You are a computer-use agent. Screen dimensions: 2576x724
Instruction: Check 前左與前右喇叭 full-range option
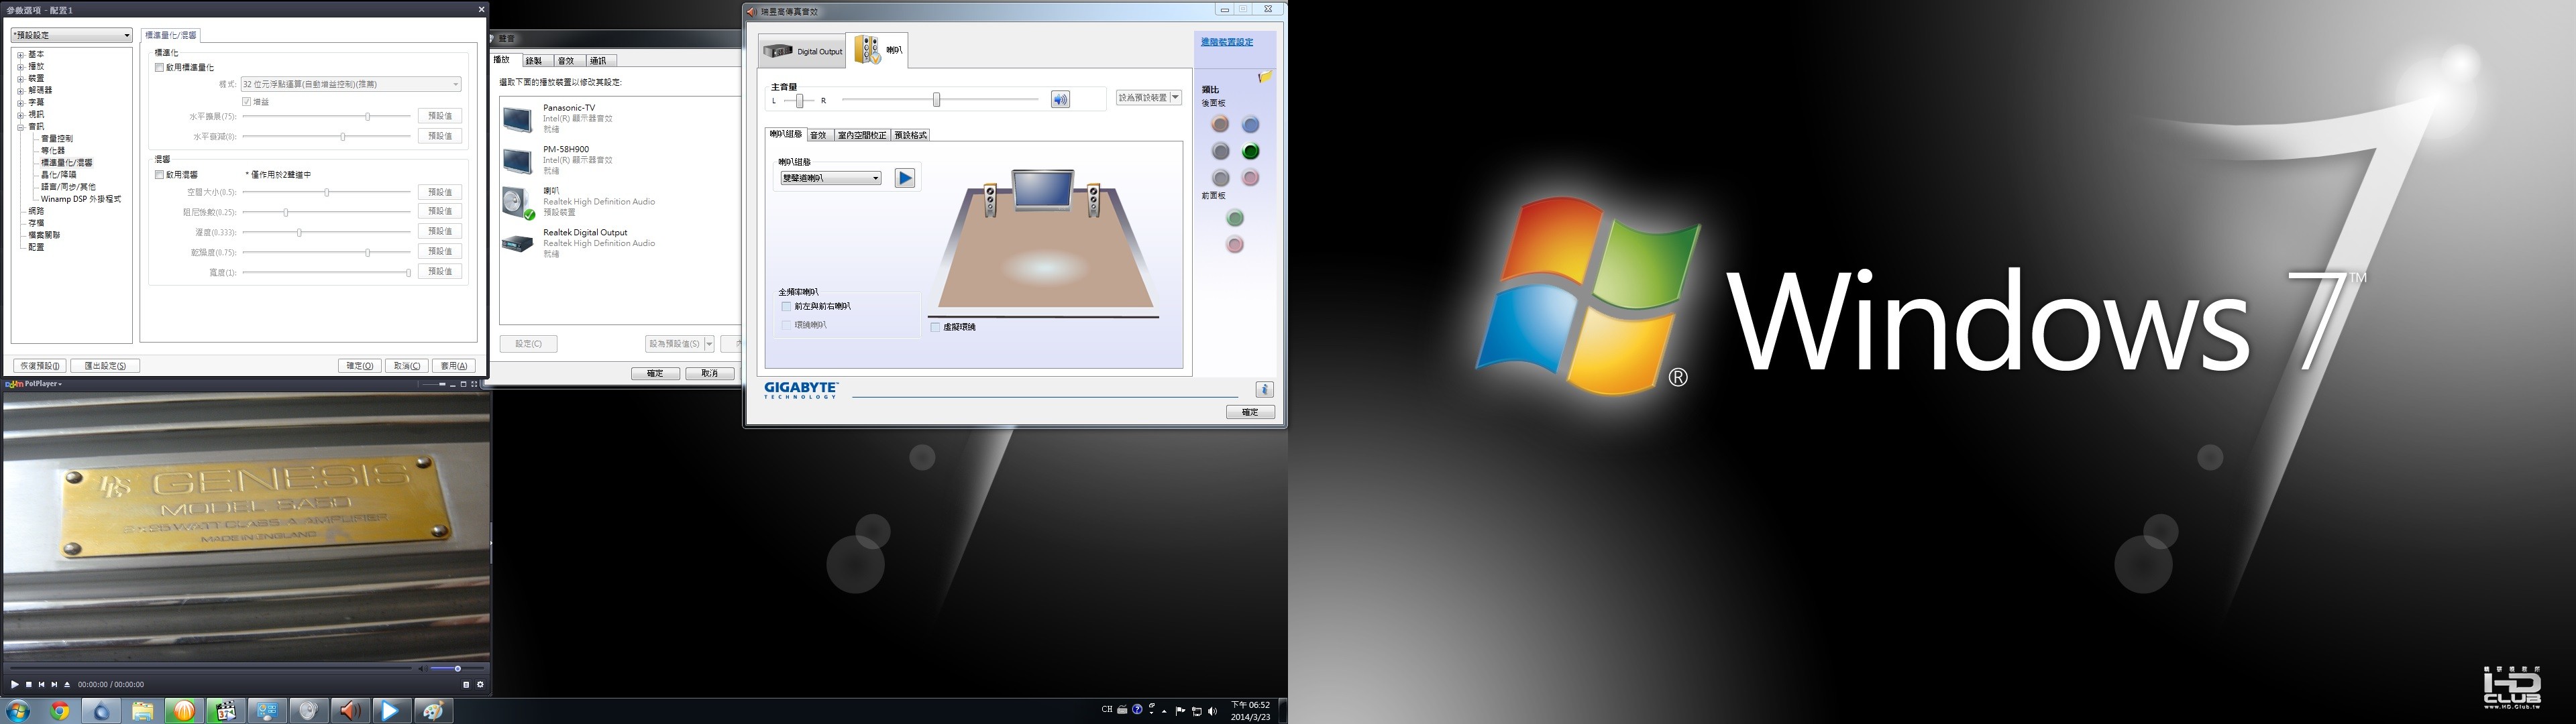[x=786, y=307]
